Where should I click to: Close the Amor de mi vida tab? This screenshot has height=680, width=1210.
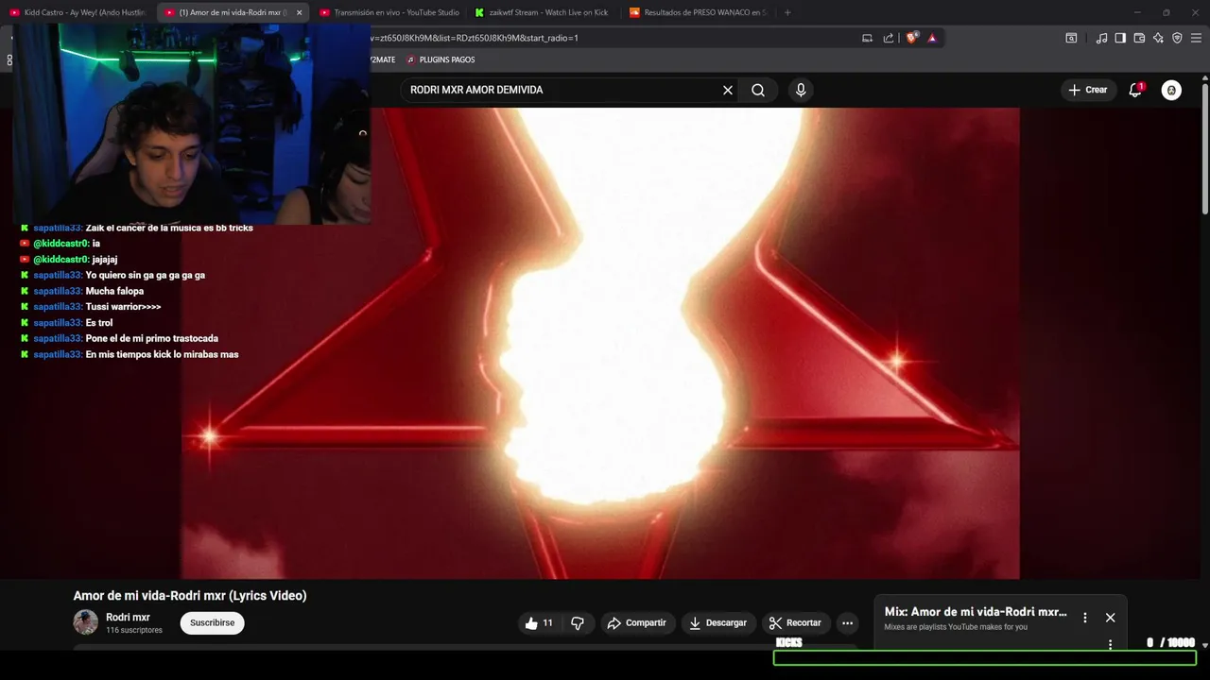click(299, 12)
